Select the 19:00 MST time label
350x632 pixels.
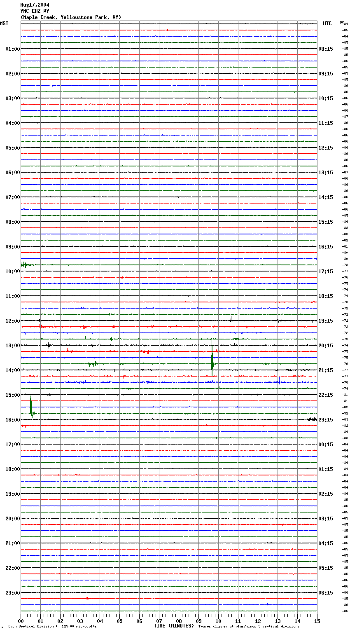pyautogui.click(x=13, y=494)
